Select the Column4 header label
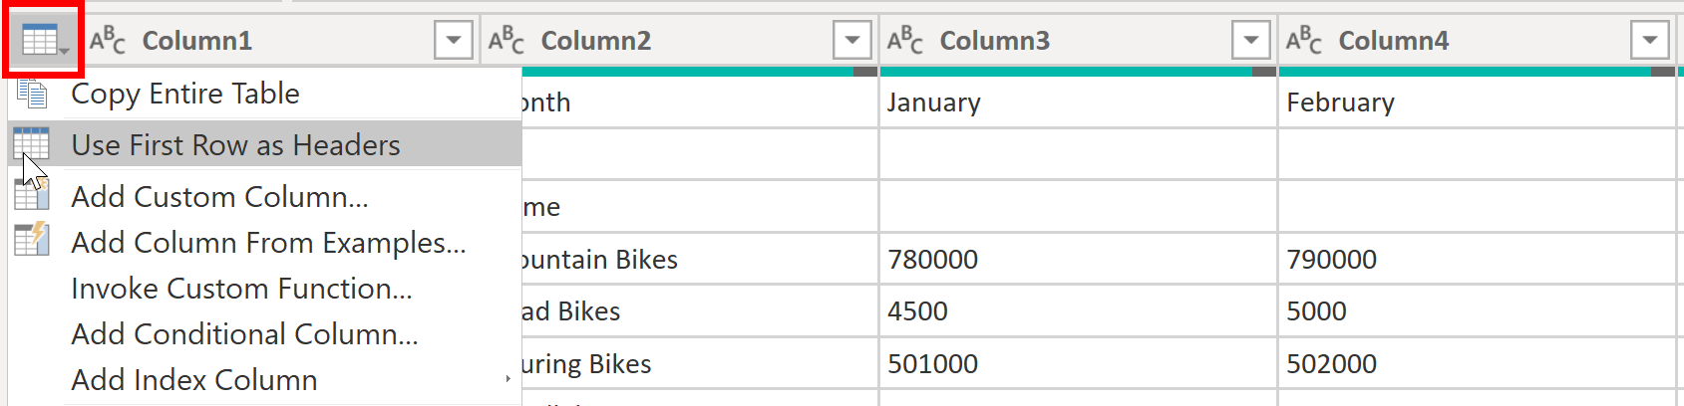Screen dimensions: 1684x406 [1393, 41]
